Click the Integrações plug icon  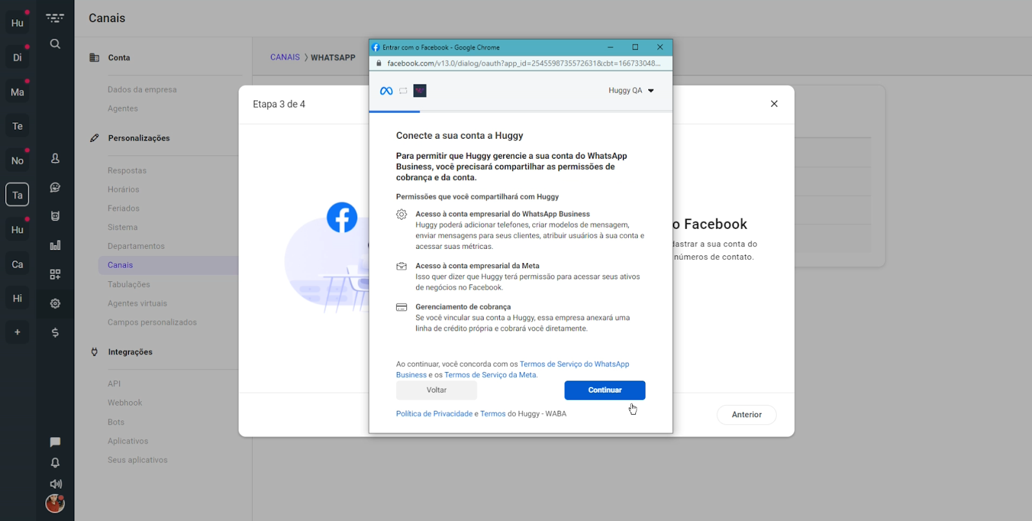94,352
